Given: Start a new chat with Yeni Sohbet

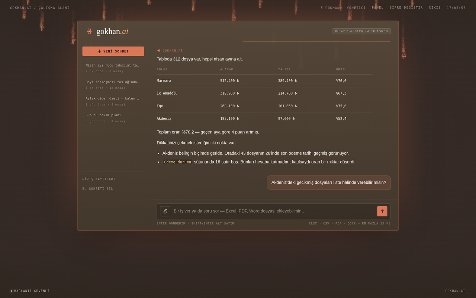Looking at the screenshot, I should click(x=113, y=51).
